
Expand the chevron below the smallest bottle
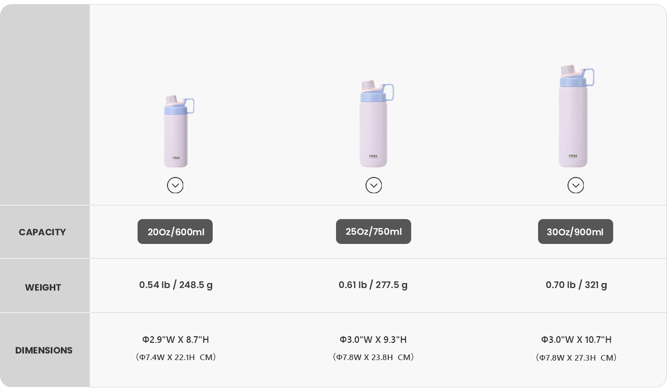coord(175,185)
